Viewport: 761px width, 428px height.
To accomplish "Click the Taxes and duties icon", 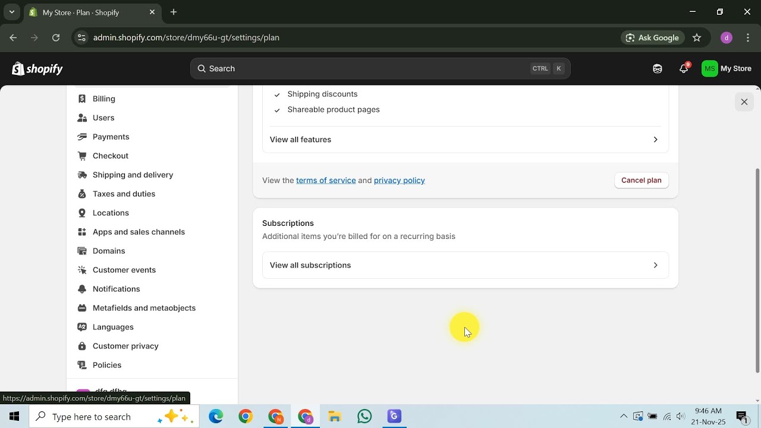I will coord(82,194).
